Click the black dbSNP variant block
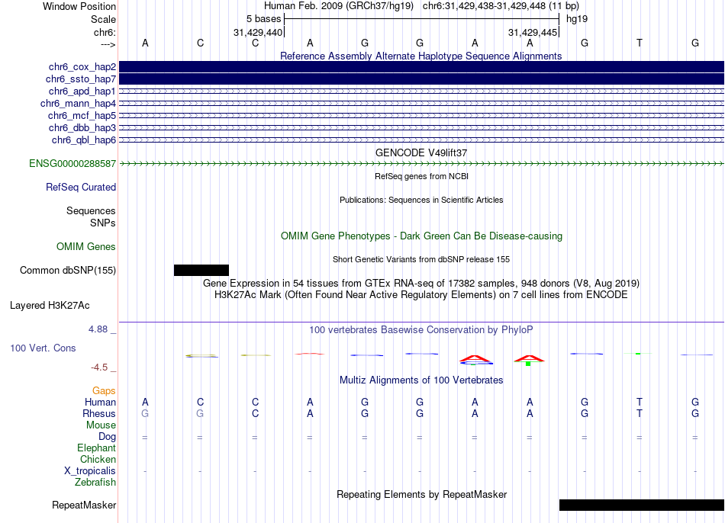Screen dimensions: 725x523 pos(201,271)
